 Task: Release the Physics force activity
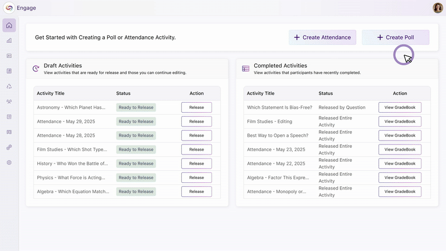coord(196,177)
